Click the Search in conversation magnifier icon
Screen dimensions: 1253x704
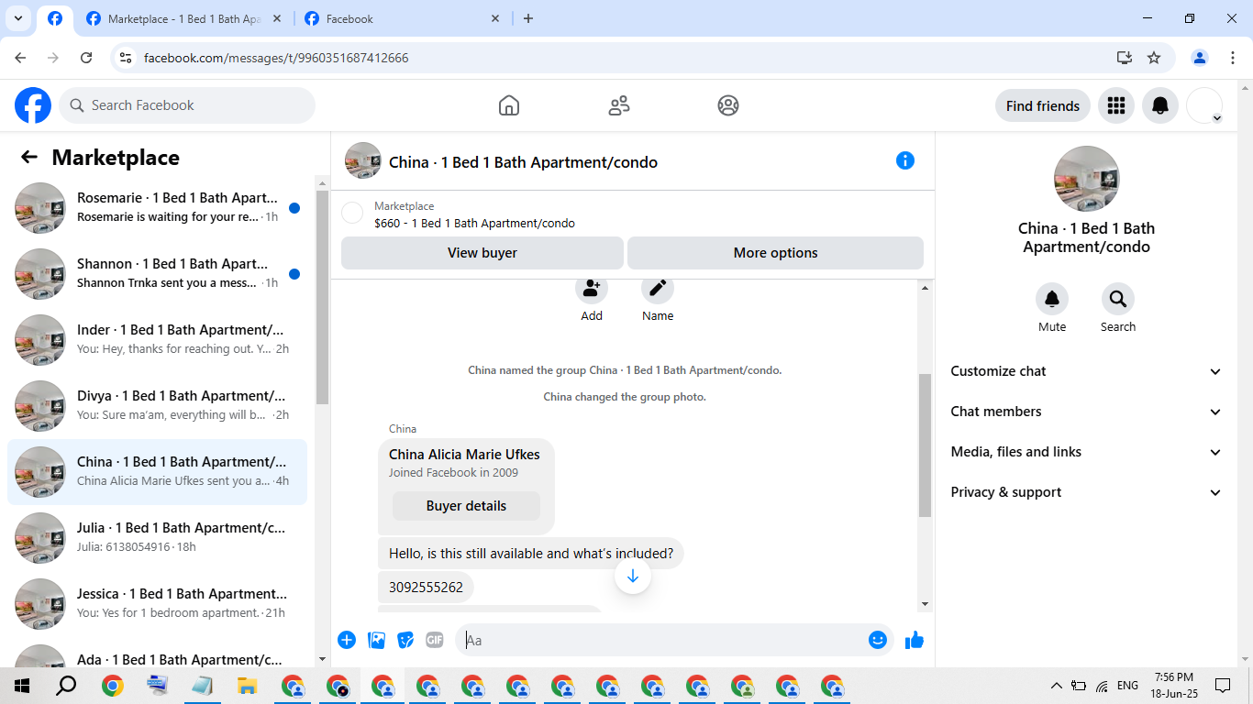(1118, 299)
